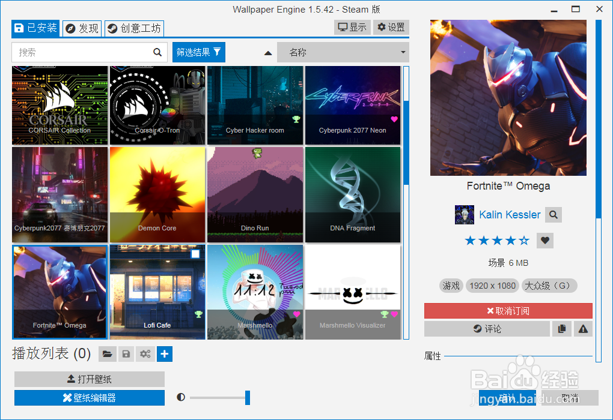
Task: Select the Marshmello wallpaper
Action: [x=255, y=292]
